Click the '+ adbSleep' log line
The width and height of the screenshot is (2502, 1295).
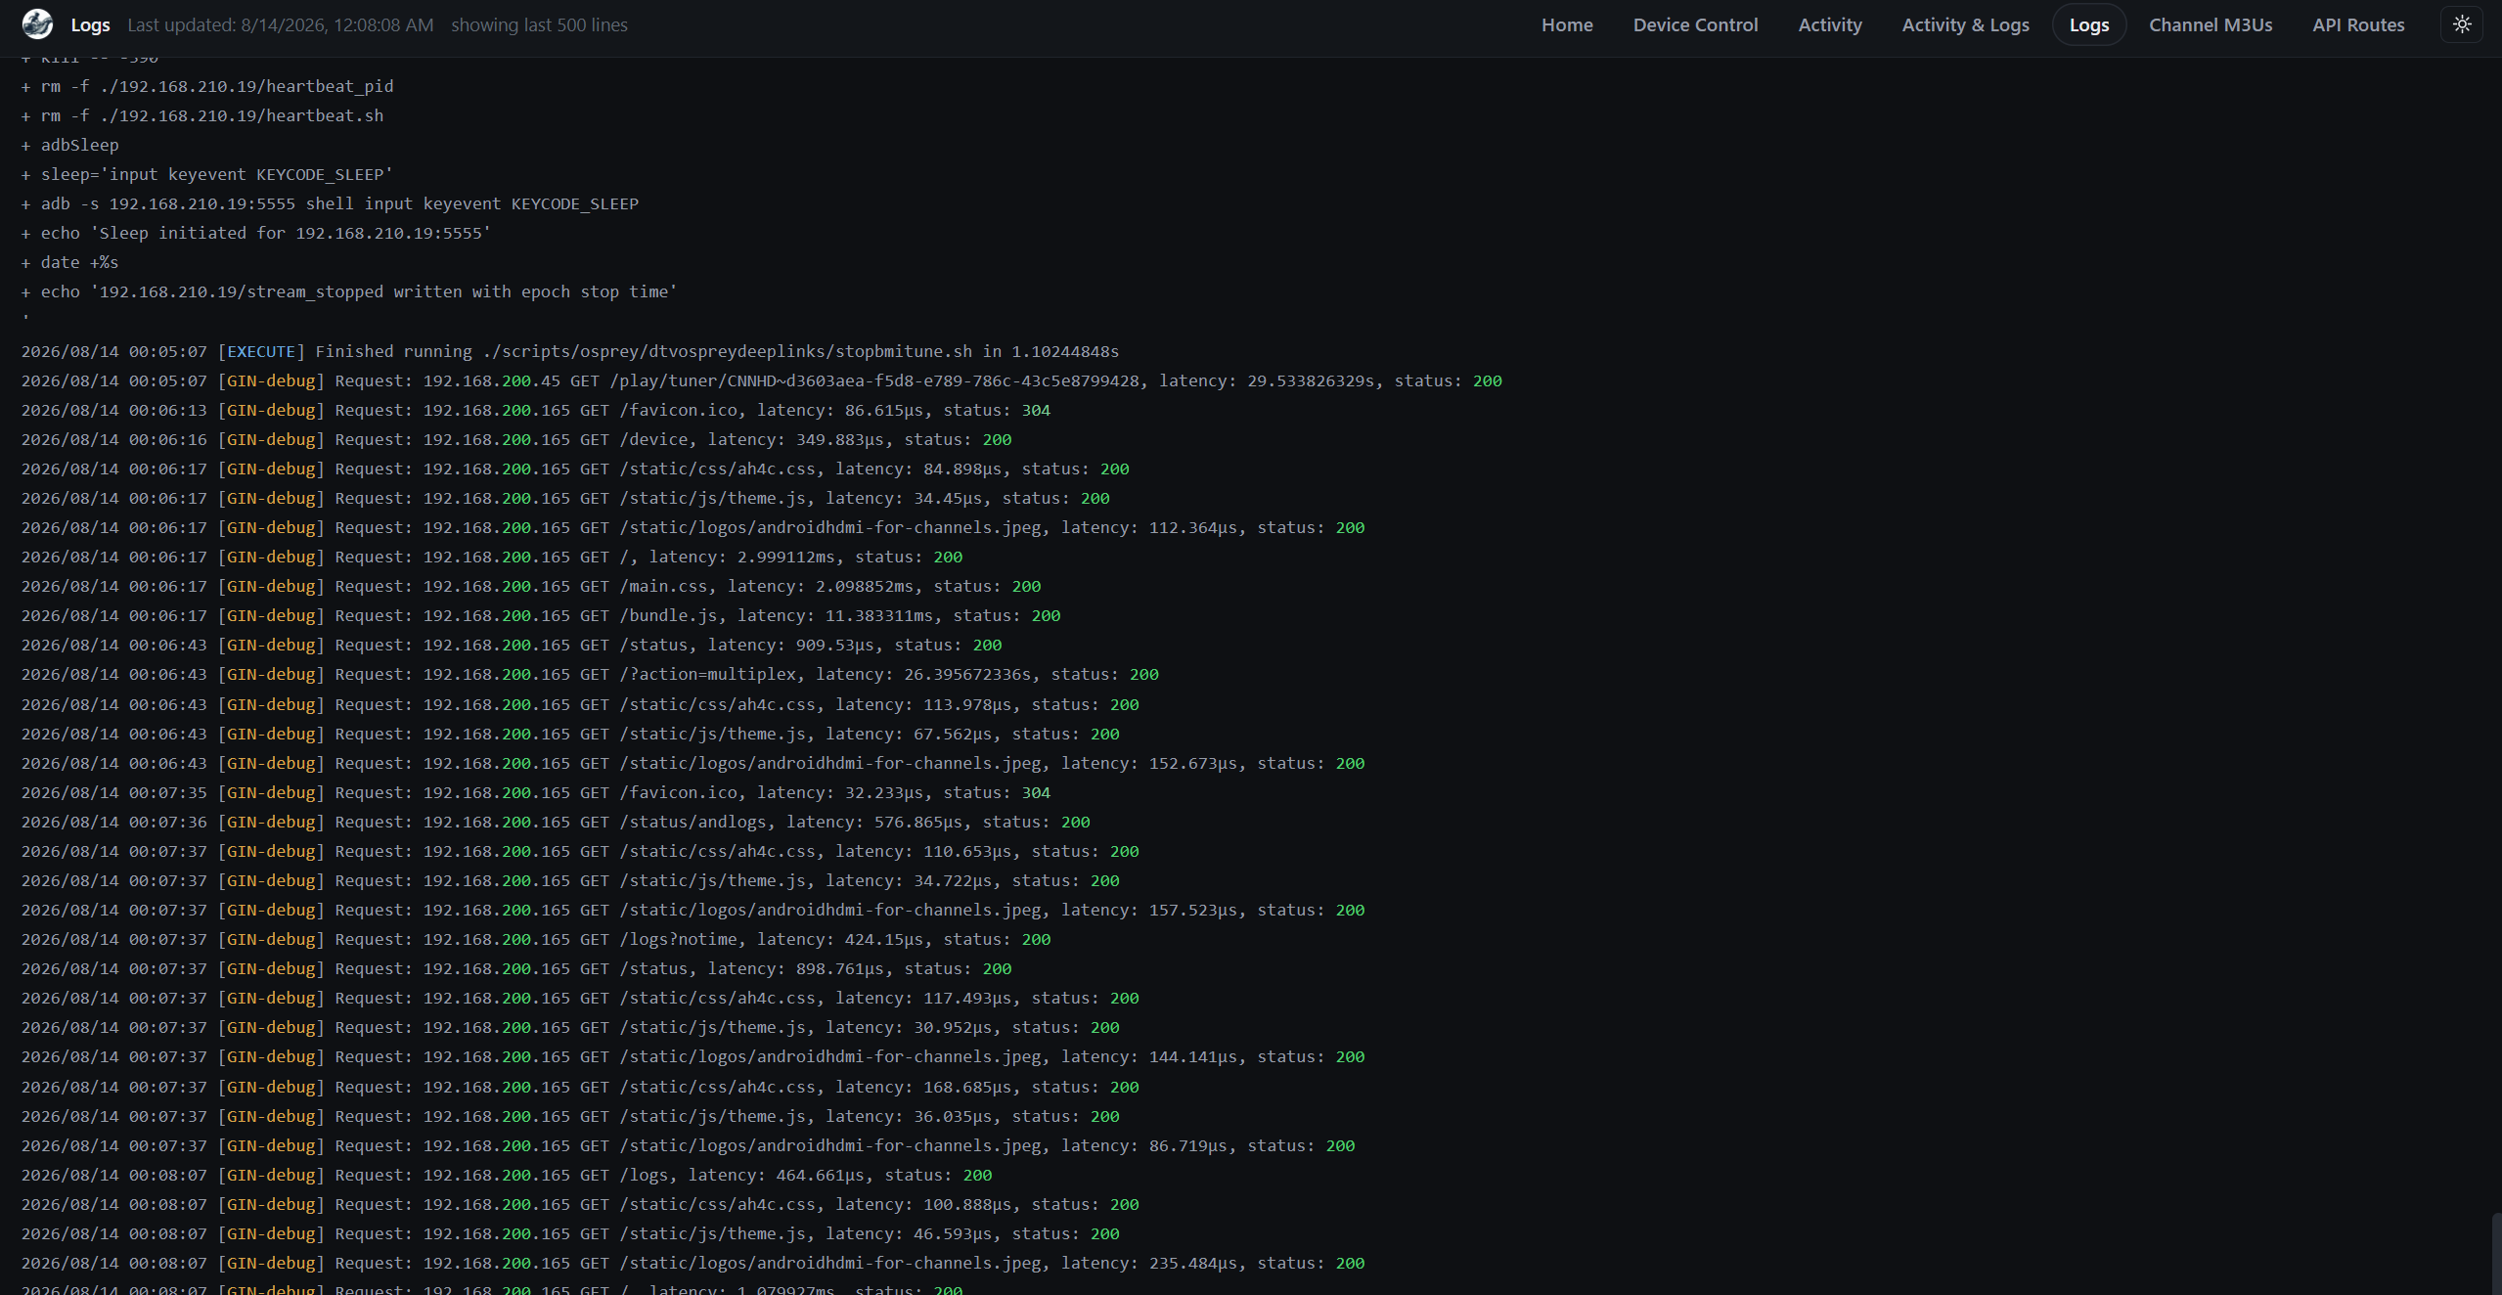tap(70, 145)
